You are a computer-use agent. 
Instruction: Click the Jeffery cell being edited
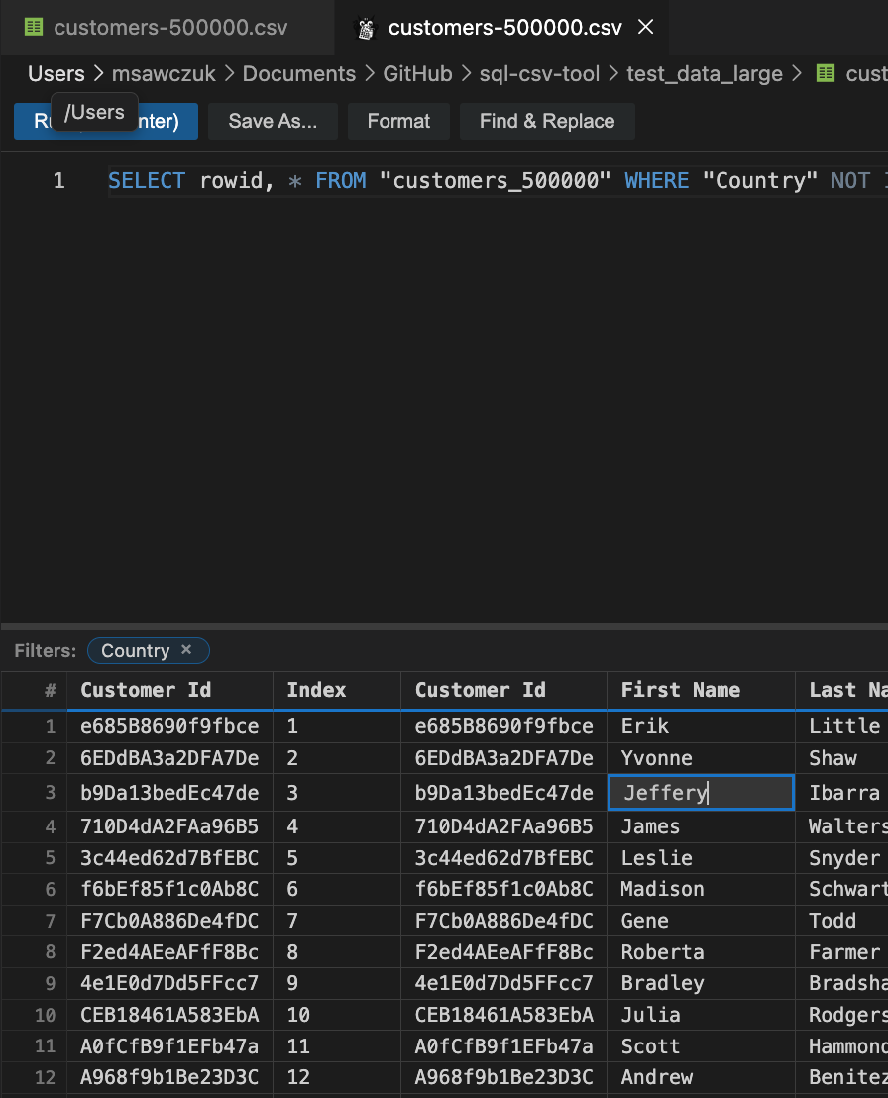(701, 792)
